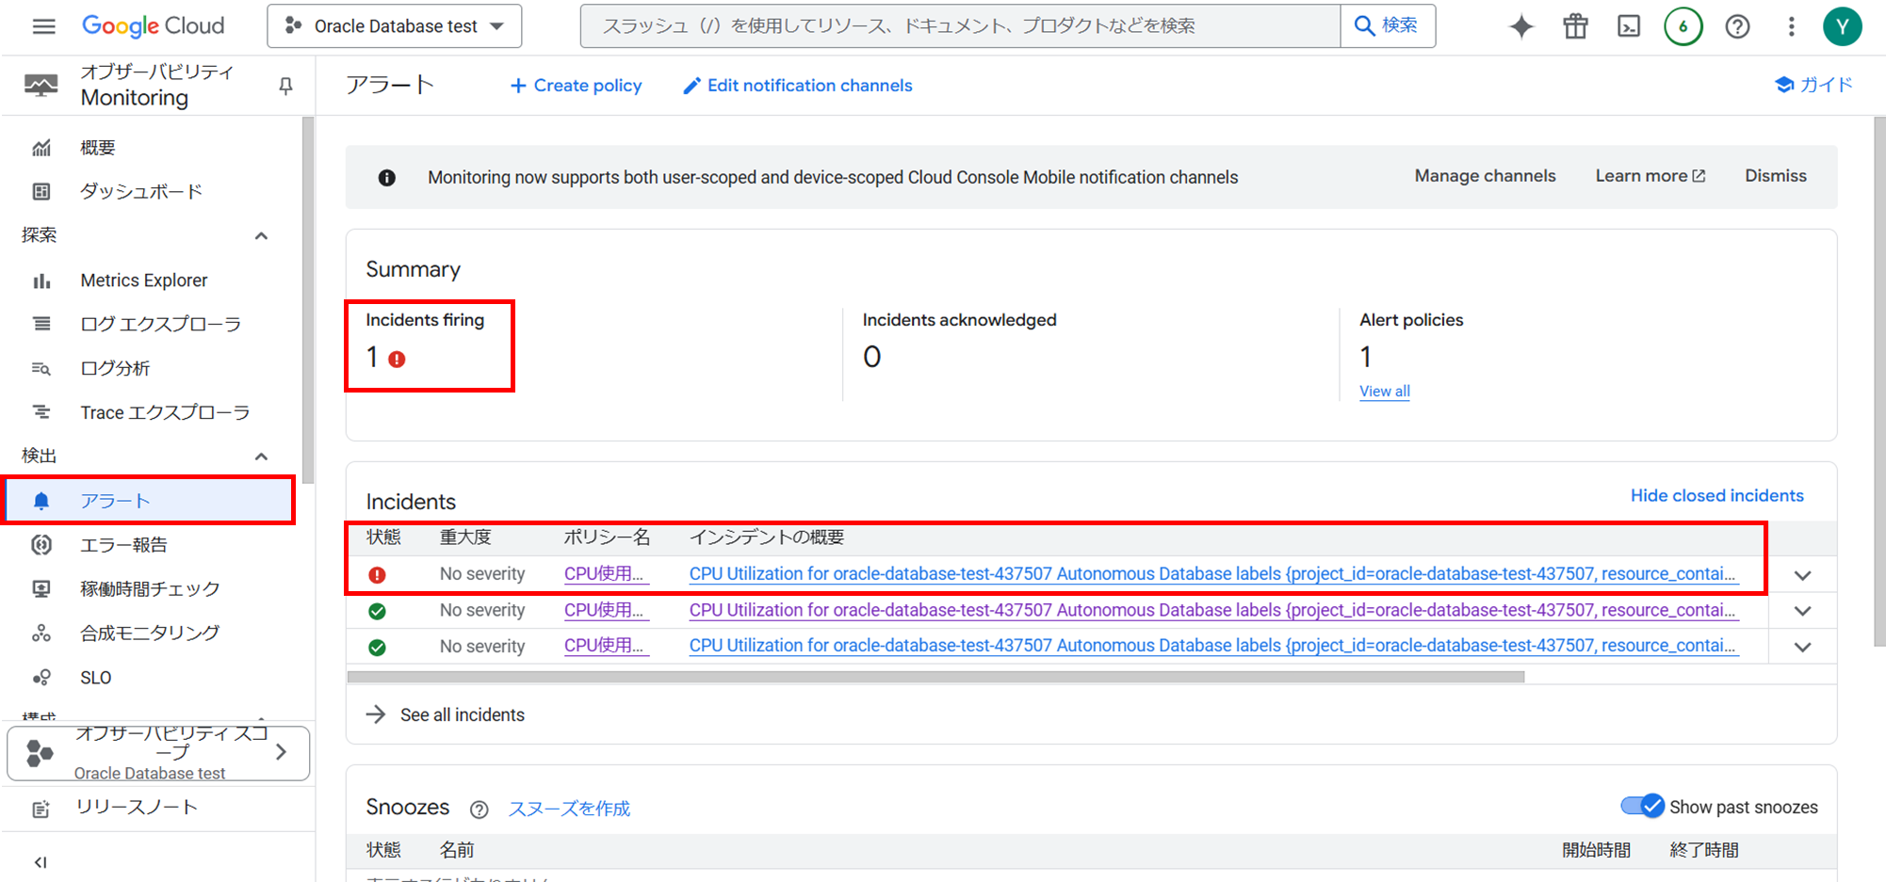
Task: Click the Incidents acknowledged count 0
Action: tap(872, 357)
